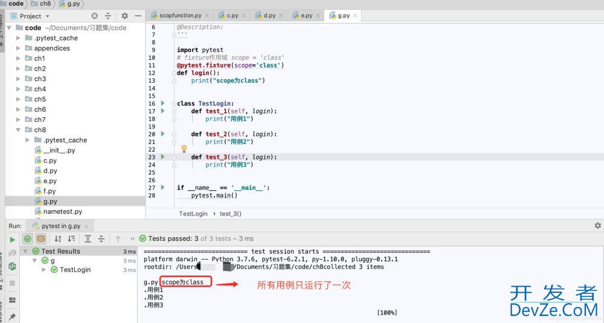Select the g.py editor tab
Viewport: 604px width, 323px height.
click(x=344, y=16)
